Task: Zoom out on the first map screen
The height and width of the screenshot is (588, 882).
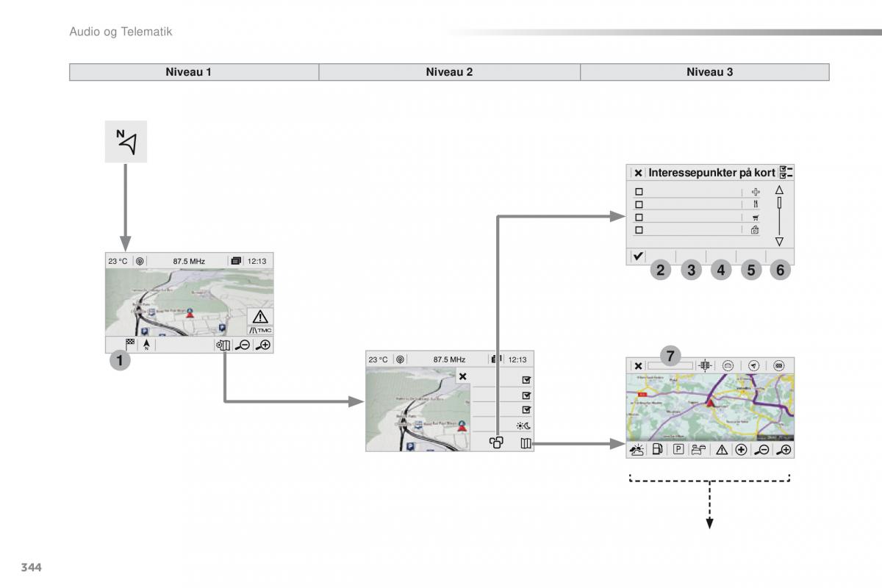Action: [243, 345]
